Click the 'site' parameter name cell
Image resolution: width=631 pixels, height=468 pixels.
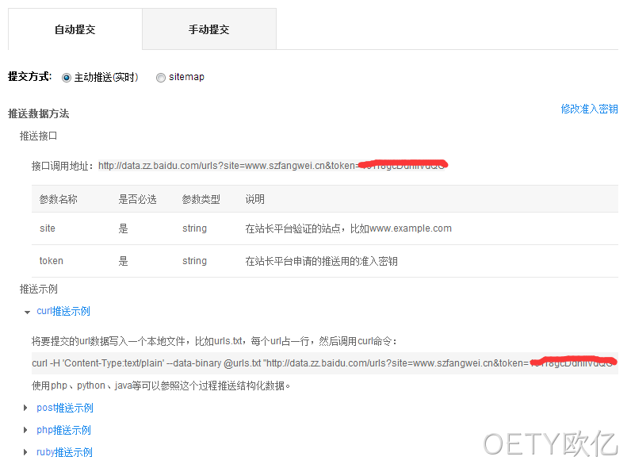pyautogui.click(x=48, y=228)
